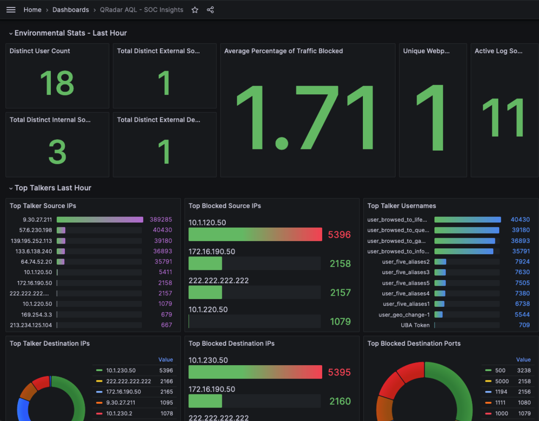Screen dimensions: 539x421
Task: Go to Home in the breadcrumb
Action: pos(33,10)
